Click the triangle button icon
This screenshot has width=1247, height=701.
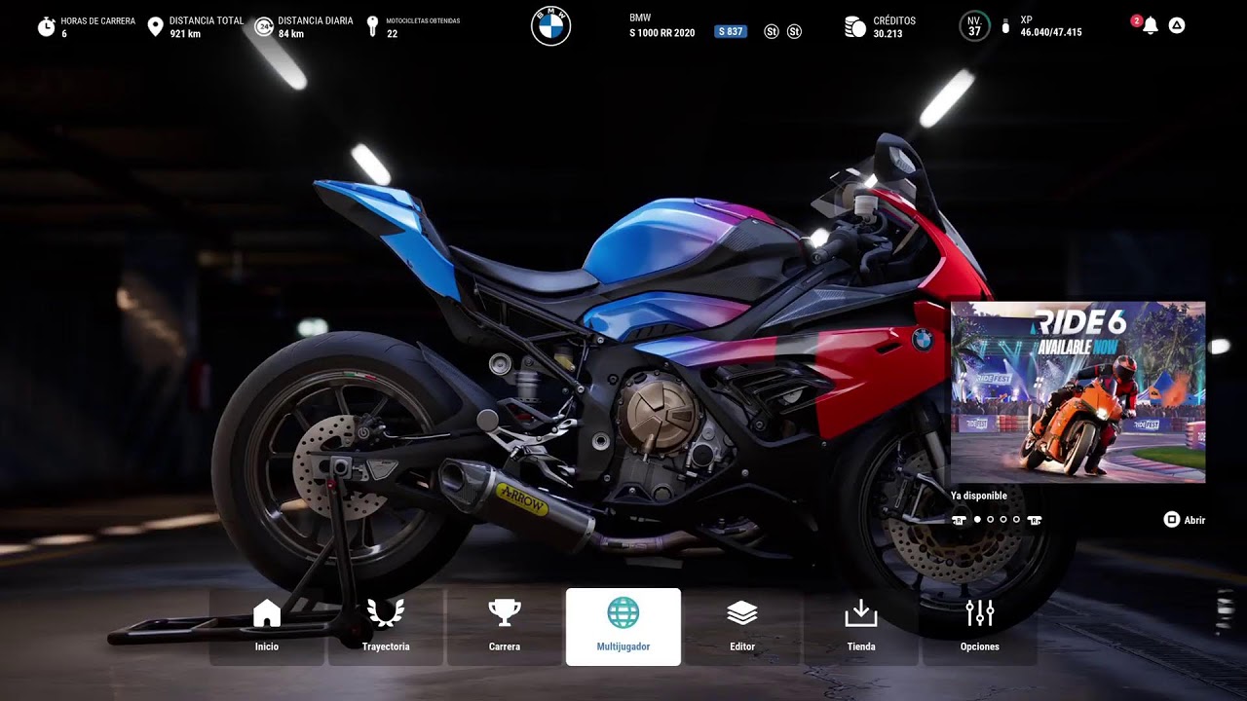(1177, 25)
